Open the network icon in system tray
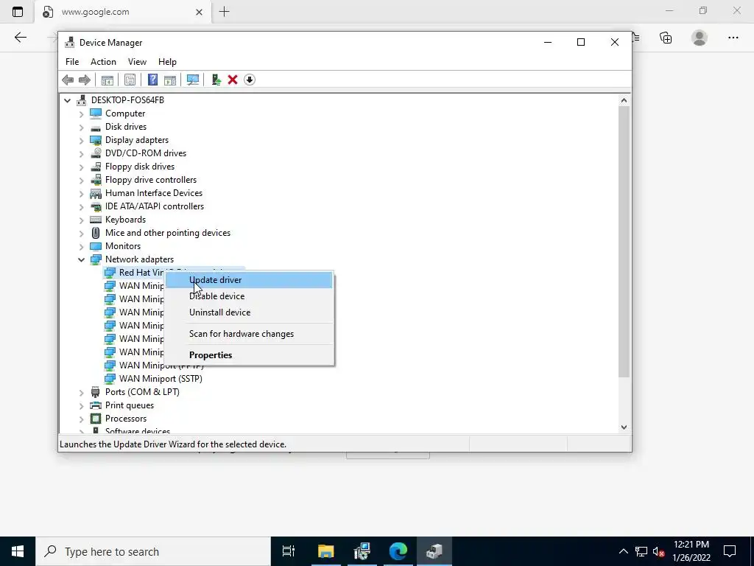Screen dimensions: 754x566 click(x=641, y=551)
